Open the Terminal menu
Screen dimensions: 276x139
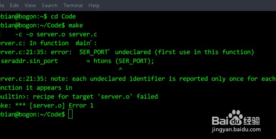(x=73, y=5)
